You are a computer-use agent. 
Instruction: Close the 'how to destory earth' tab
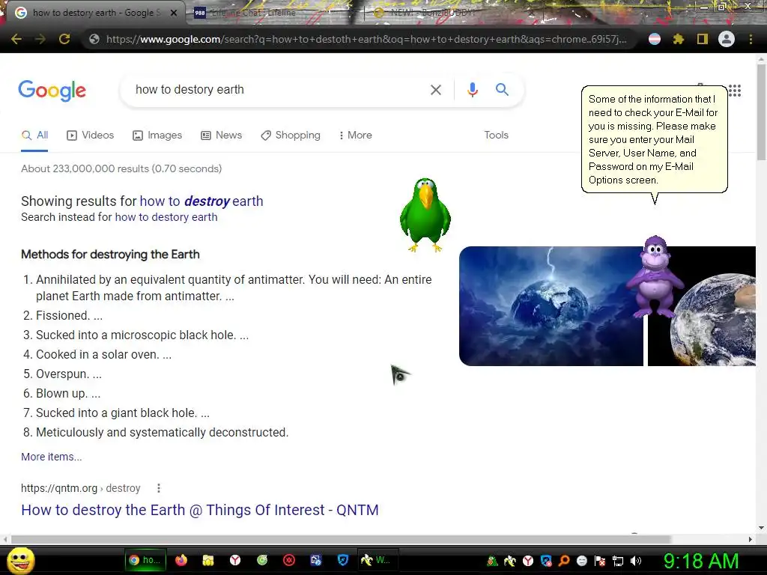coord(174,13)
